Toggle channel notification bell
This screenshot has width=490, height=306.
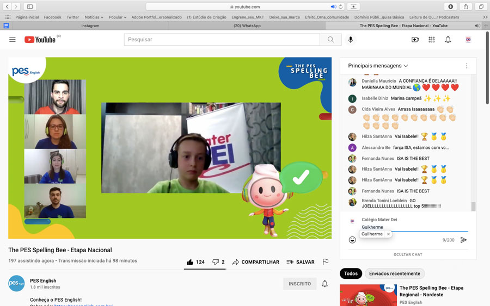(324, 284)
